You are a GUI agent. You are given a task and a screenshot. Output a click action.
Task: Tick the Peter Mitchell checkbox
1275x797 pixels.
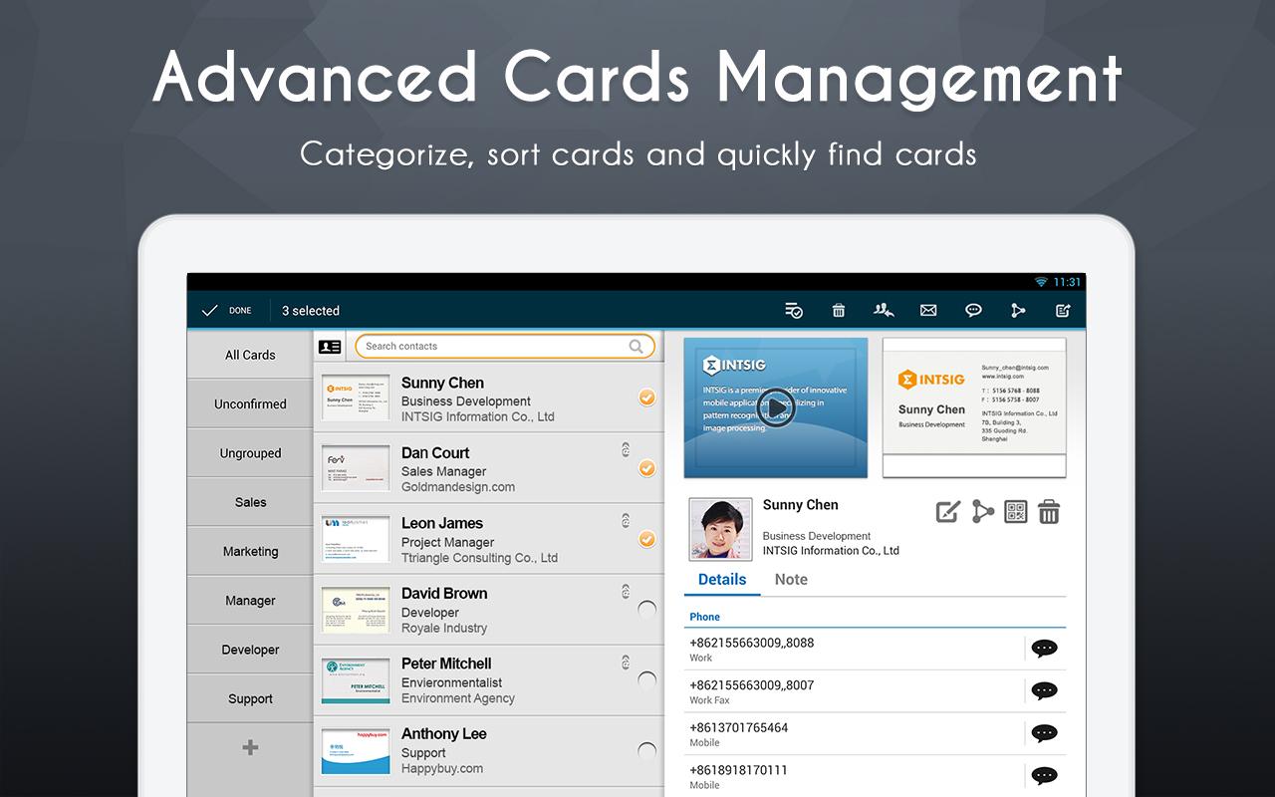tap(646, 680)
